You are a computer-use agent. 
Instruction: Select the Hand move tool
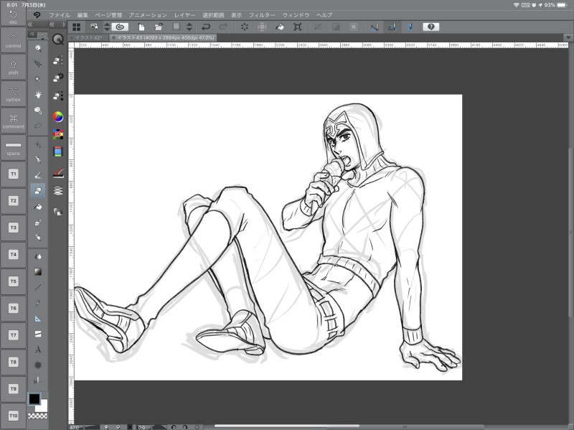click(x=38, y=94)
